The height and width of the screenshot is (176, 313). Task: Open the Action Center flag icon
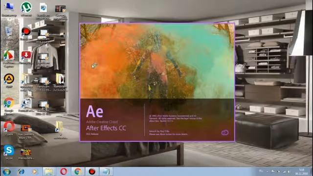tap(278, 172)
